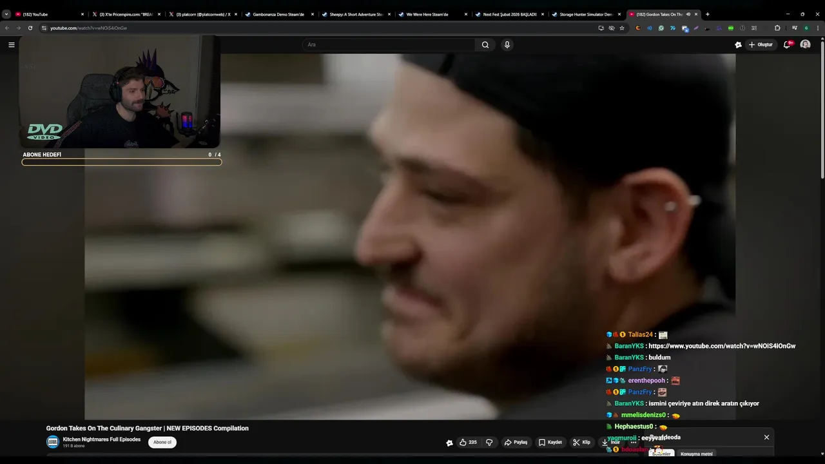Switch to Gambonanza Demo Steam'de tab
The height and width of the screenshot is (464, 825).
pos(278,14)
